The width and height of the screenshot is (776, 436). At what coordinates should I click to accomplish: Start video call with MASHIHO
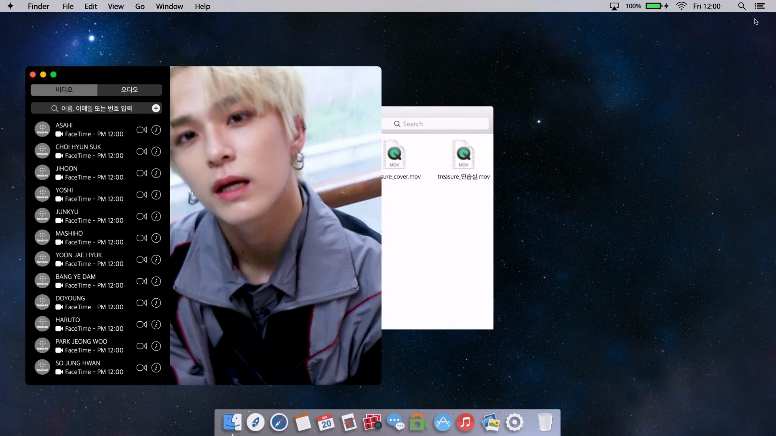pyautogui.click(x=141, y=238)
